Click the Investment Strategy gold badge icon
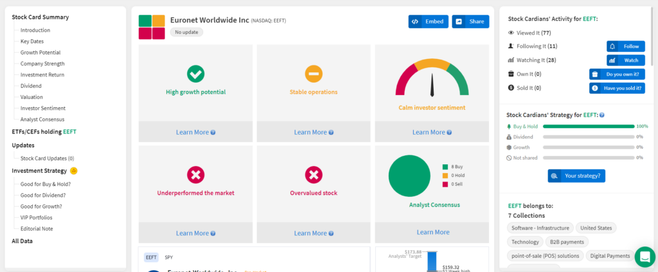Screen dimensions: 658x272 coord(73,171)
